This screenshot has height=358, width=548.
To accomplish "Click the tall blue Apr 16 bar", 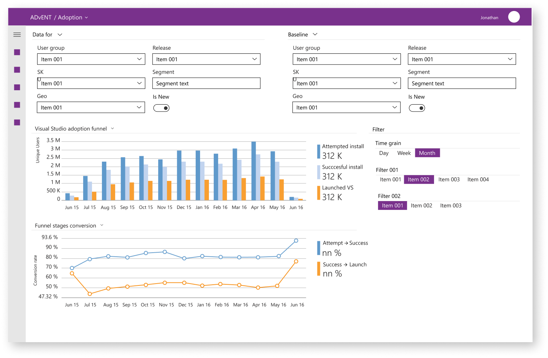I will click(253, 171).
